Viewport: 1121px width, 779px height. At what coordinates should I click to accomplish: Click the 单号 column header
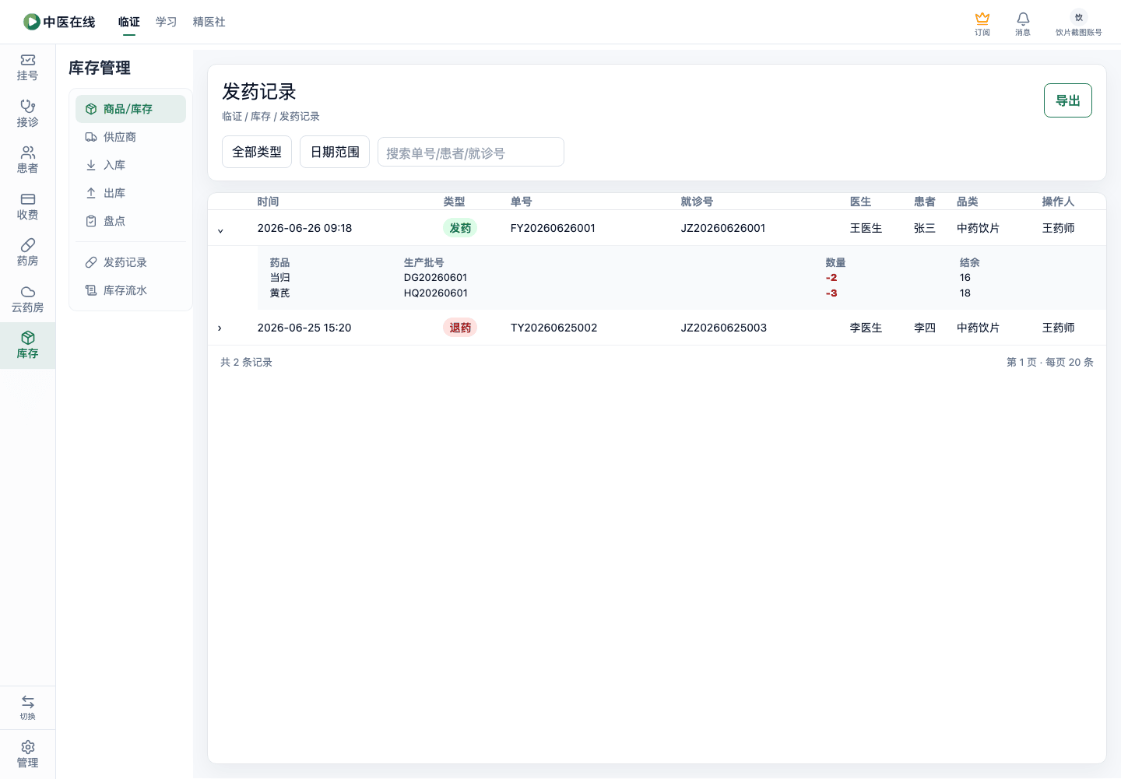coord(522,202)
